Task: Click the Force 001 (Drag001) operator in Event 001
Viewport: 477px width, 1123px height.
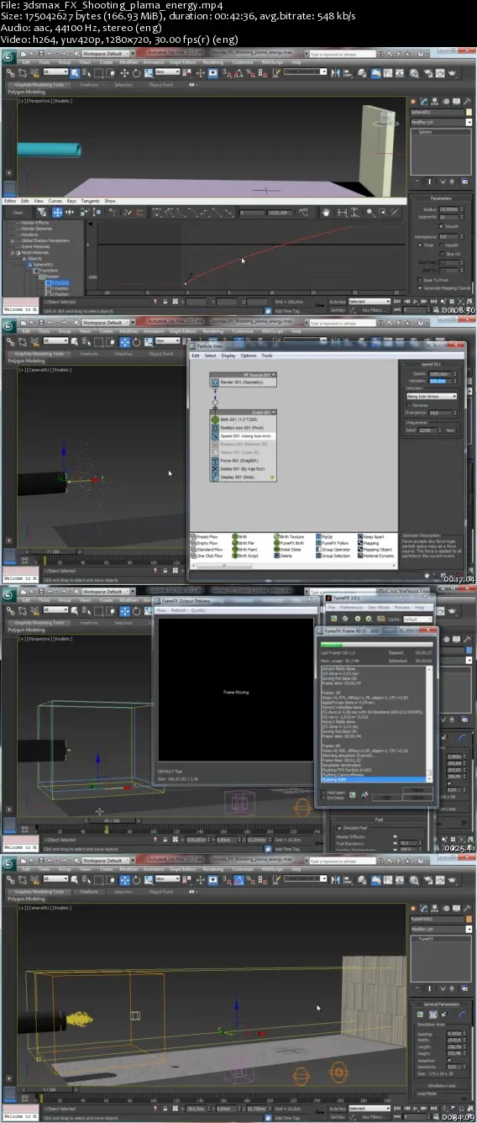Action: [244, 461]
